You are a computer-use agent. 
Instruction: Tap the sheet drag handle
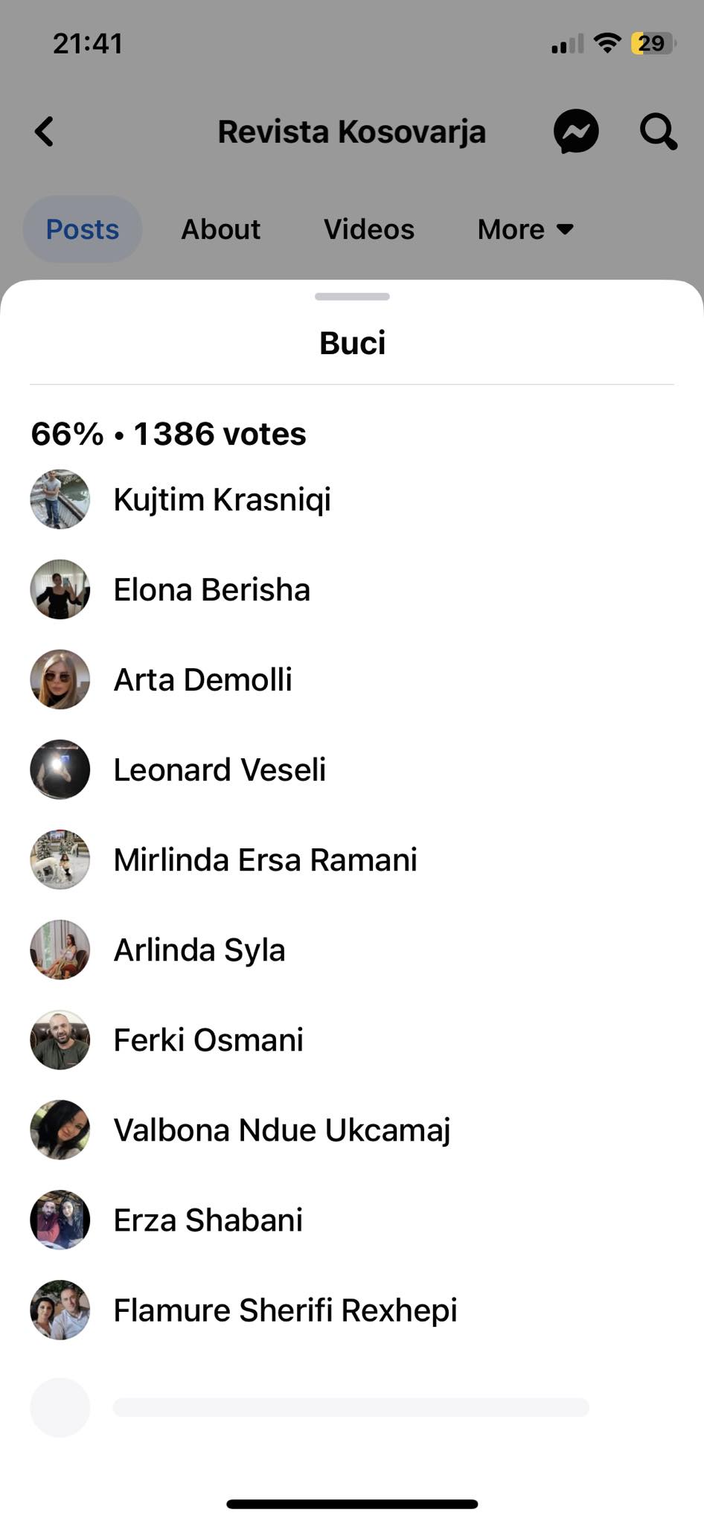click(x=352, y=296)
